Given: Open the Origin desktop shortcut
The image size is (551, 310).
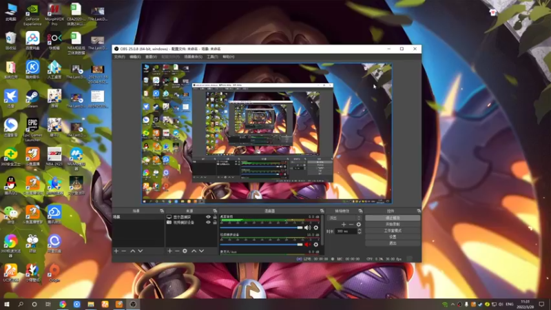Looking at the screenshot, I should coord(54,273).
